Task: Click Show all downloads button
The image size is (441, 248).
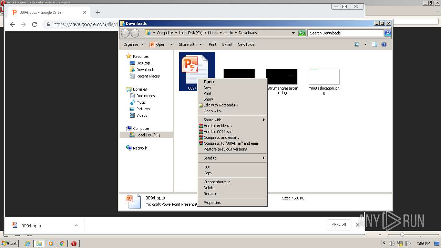Action: (339, 225)
